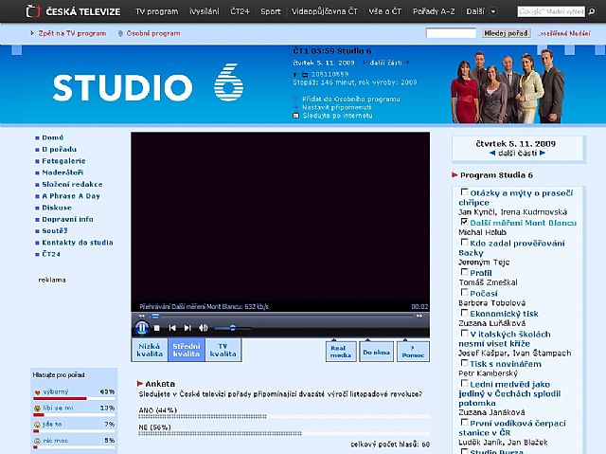606x454 pixels.
Task: Click Hledej pořad button
Action: point(506,33)
